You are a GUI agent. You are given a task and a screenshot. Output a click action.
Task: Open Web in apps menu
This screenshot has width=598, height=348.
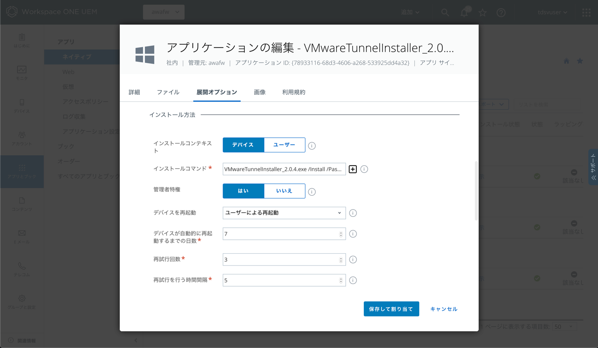(x=68, y=72)
